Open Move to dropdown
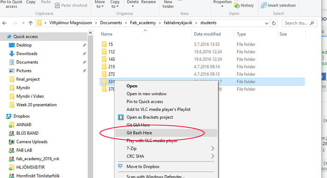 (100, 4)
